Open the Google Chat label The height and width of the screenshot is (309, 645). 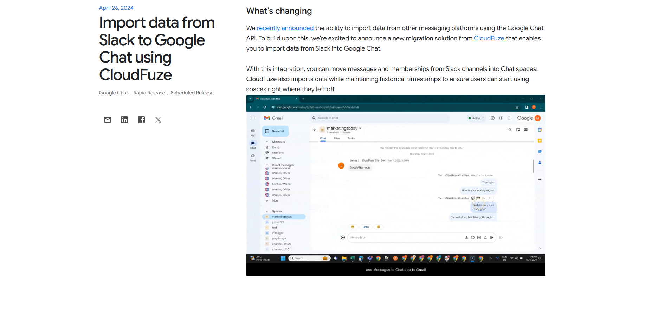pos(113,93)
